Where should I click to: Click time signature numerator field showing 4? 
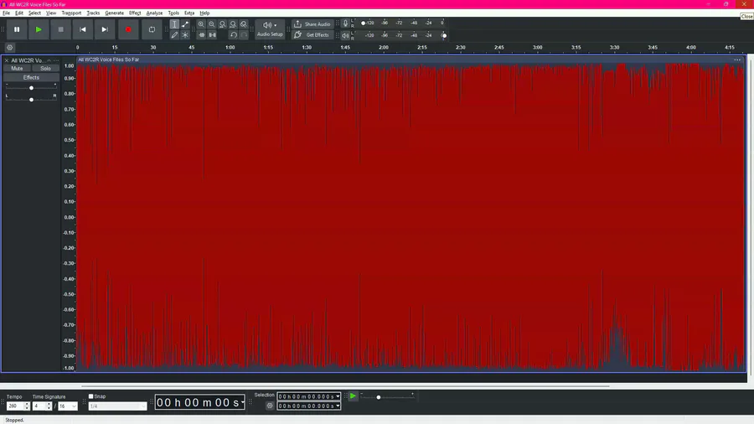(39, 406)
